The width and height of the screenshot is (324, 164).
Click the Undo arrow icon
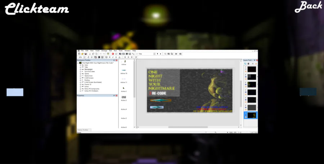tap(101, 54)
